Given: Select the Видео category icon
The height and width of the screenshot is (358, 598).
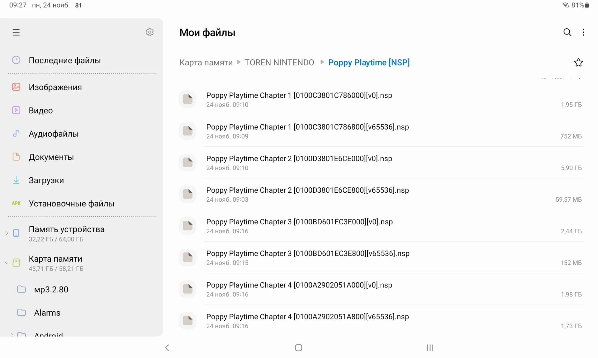Looking at the screenshot, I should (16, 110).
